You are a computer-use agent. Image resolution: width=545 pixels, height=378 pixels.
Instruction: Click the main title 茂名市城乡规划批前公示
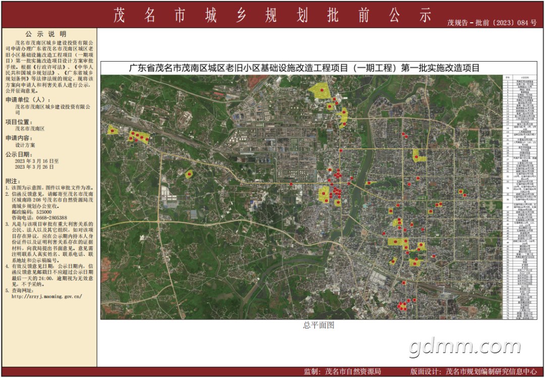(x=272, y=16)
